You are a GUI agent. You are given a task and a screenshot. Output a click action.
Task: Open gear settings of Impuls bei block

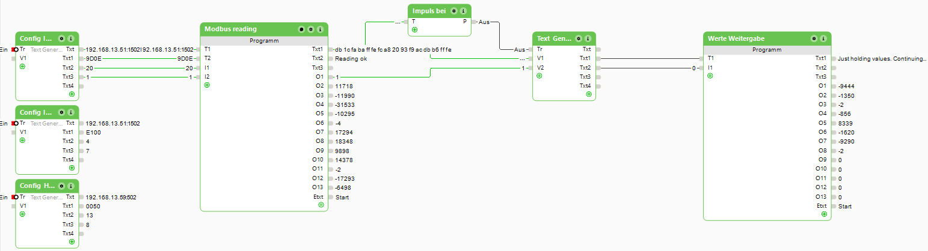(x=454, y=11)
